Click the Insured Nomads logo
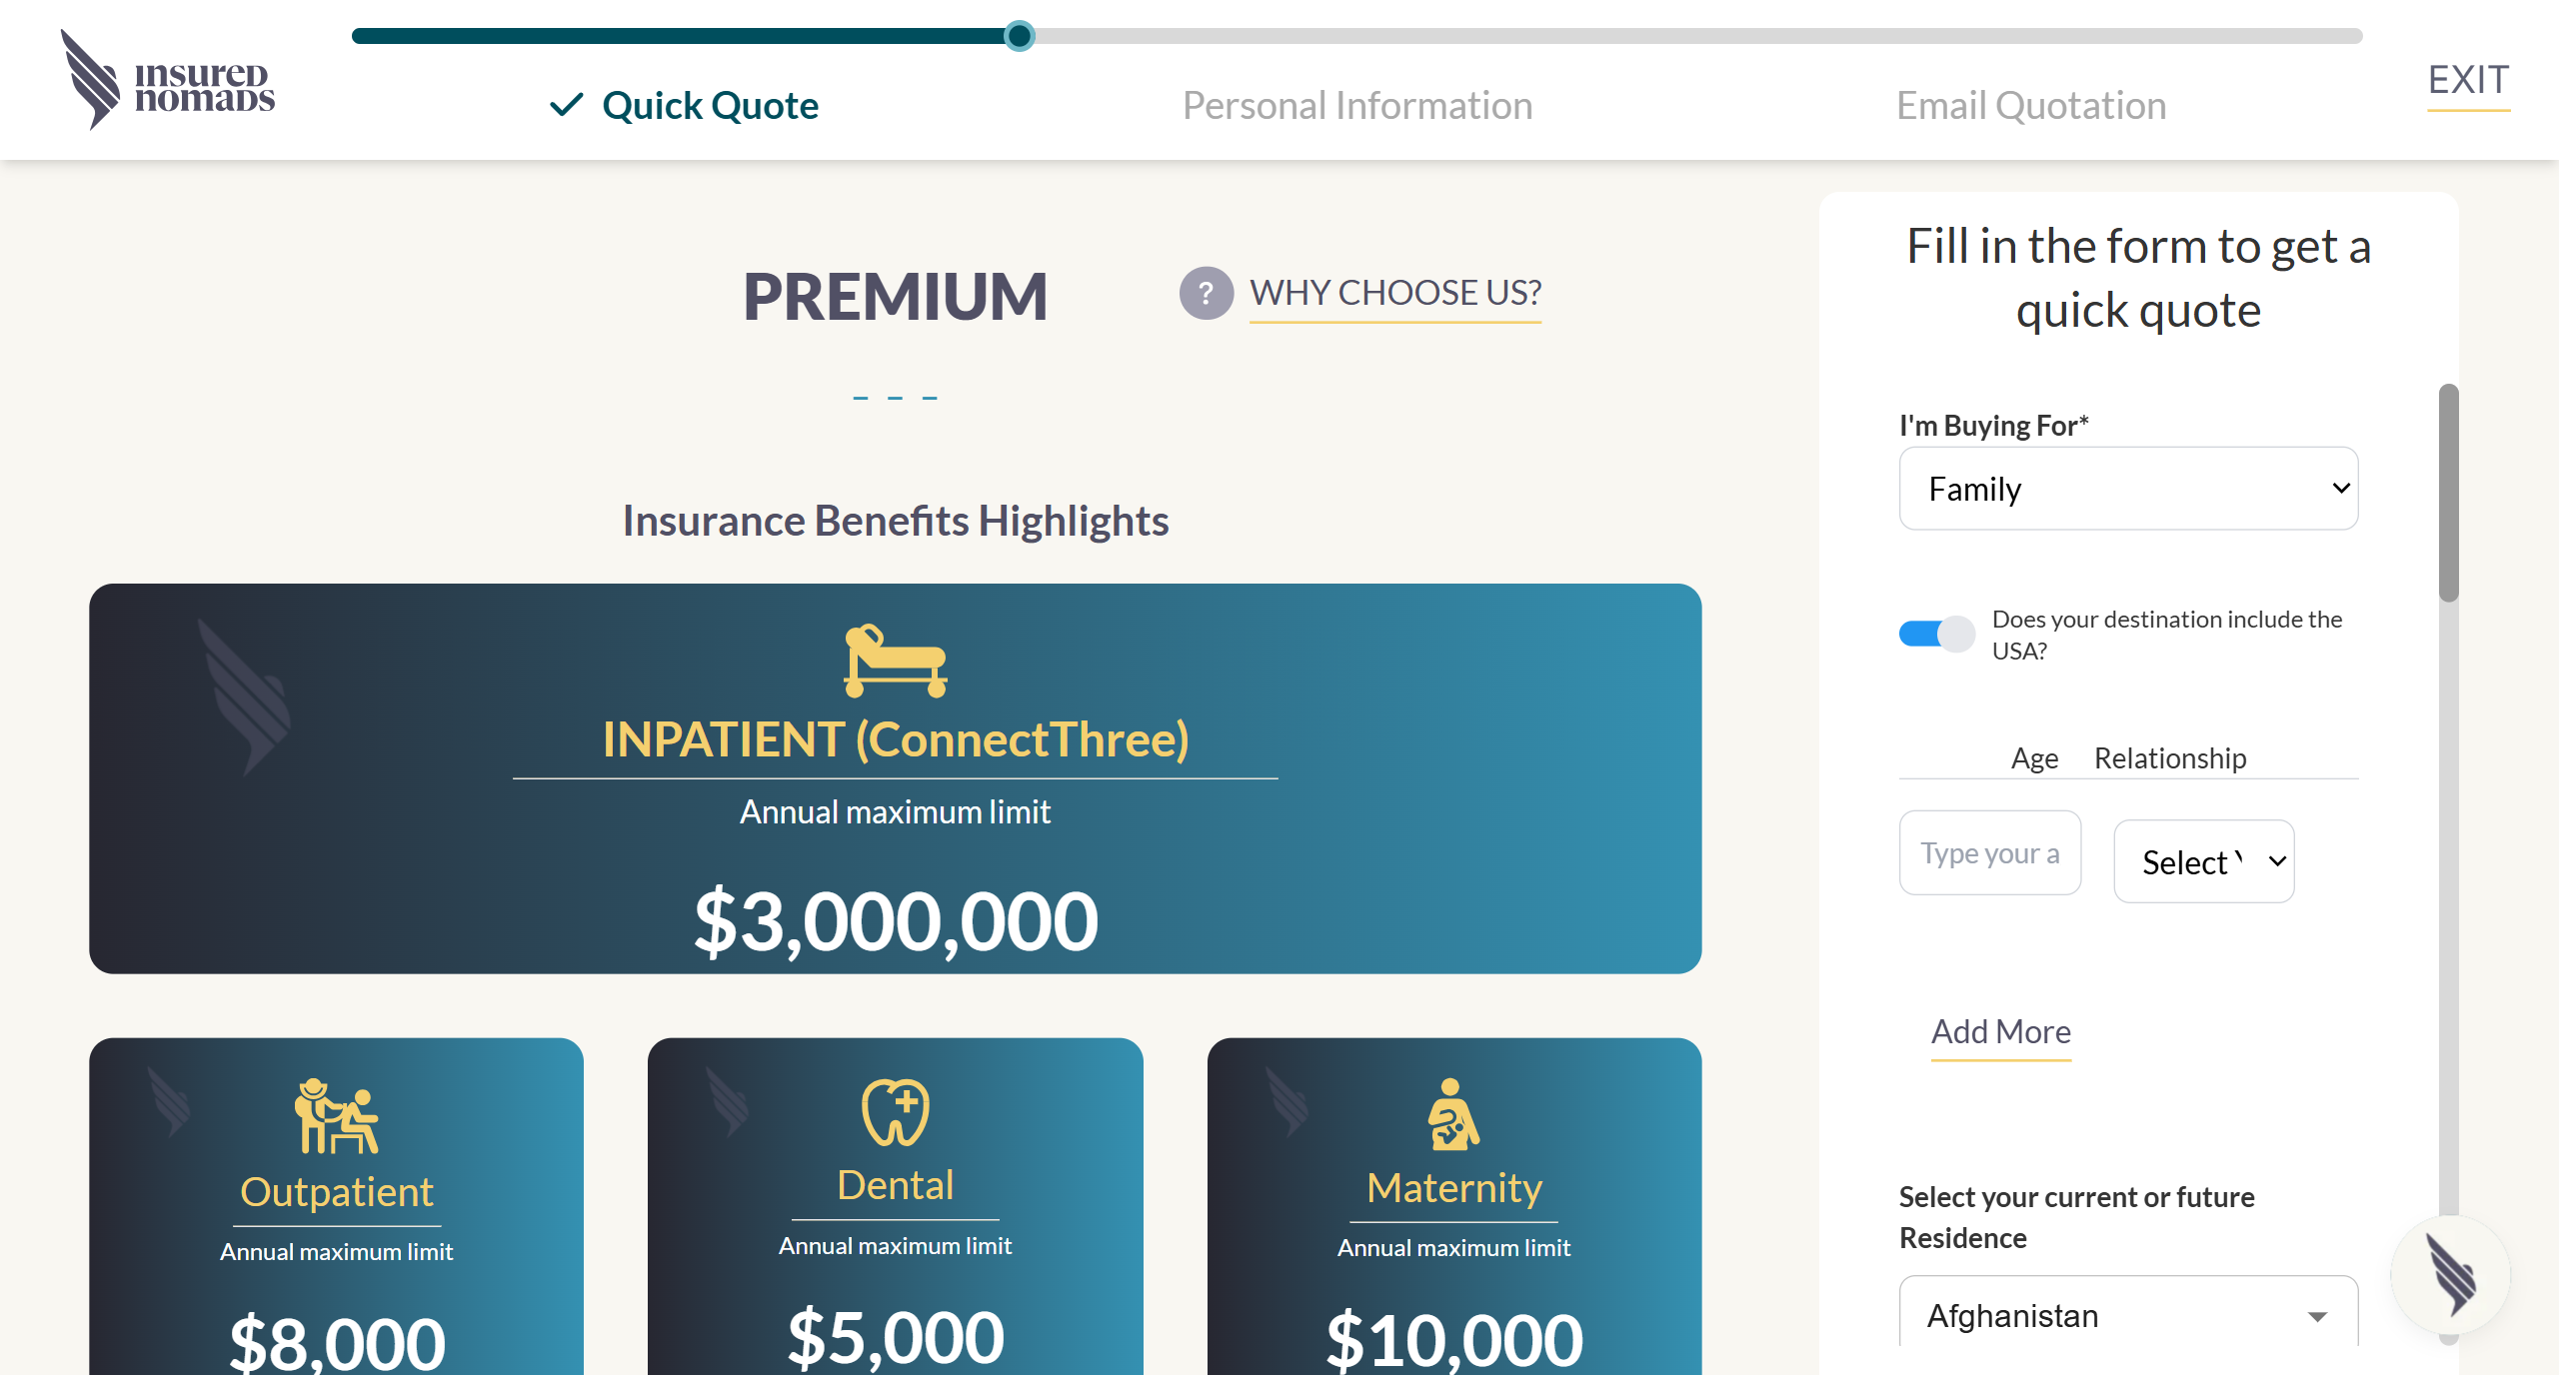2559x1375 pixels. coord(168,80)
